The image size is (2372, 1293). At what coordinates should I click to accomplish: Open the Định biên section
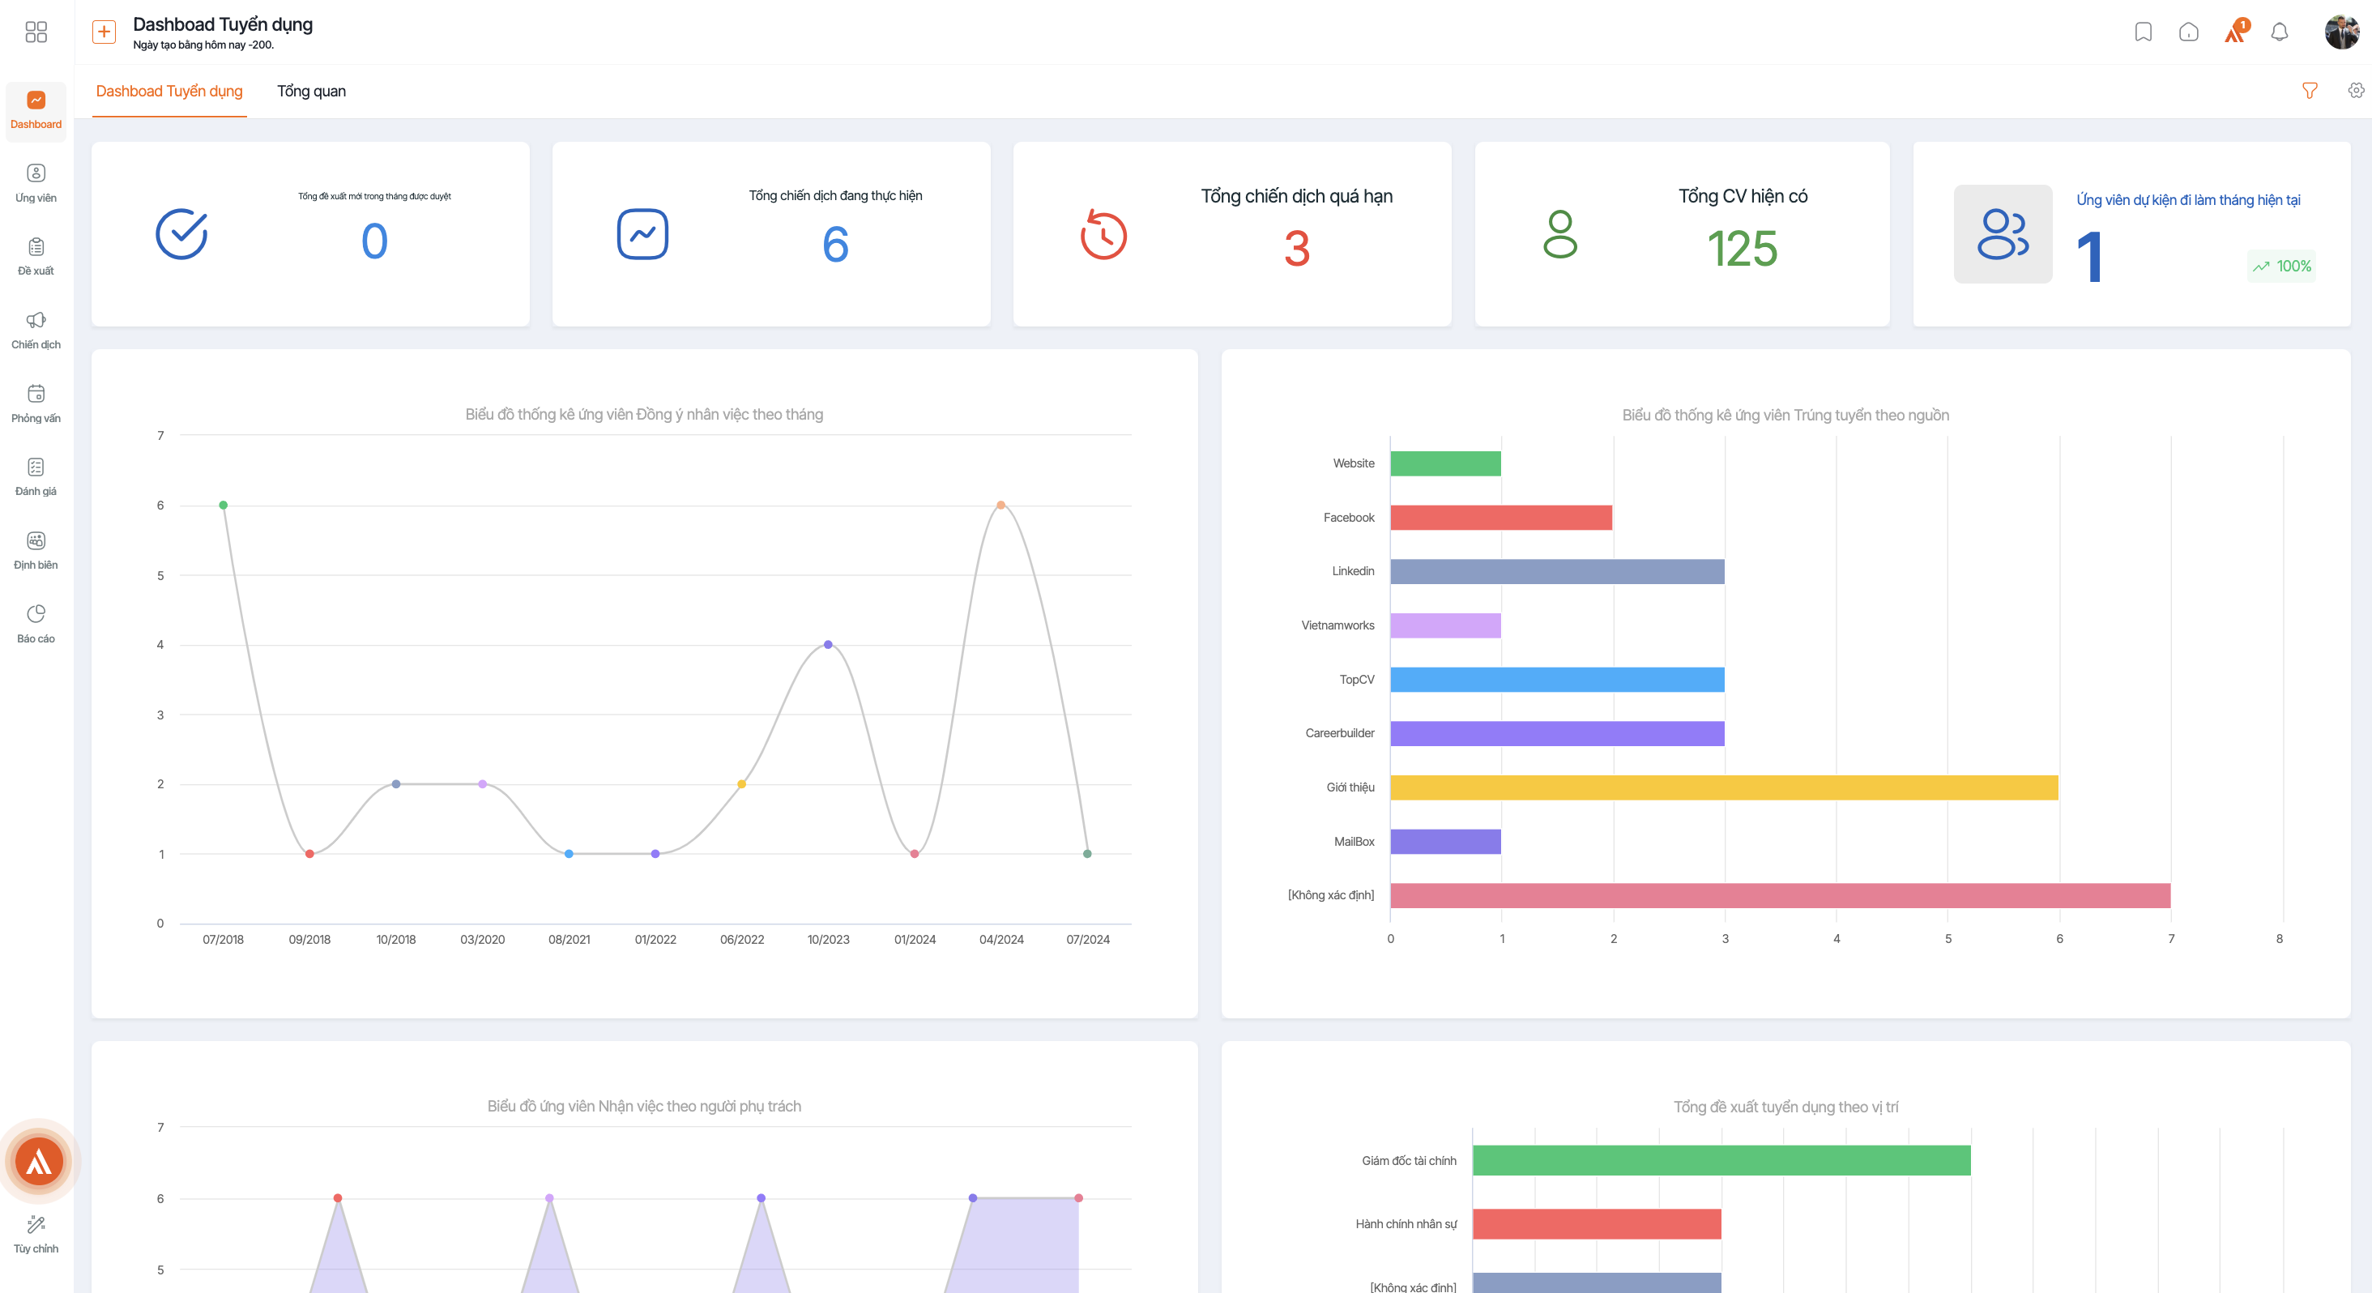pyautogui.click(x=36, y=551)
